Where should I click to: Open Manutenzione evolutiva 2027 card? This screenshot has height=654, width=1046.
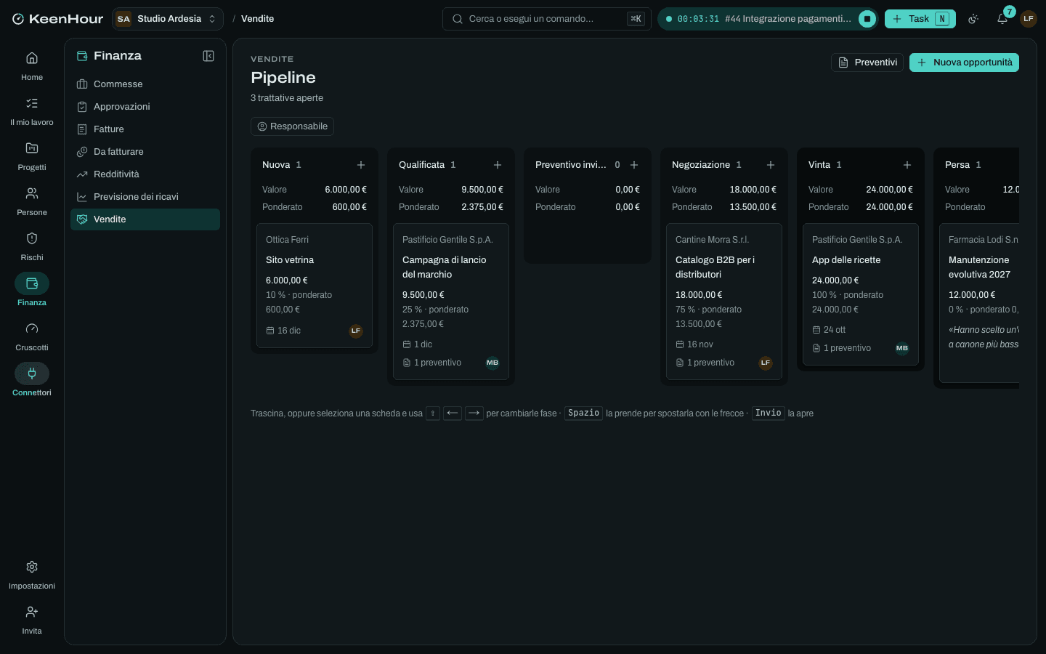tap(979, 303)
